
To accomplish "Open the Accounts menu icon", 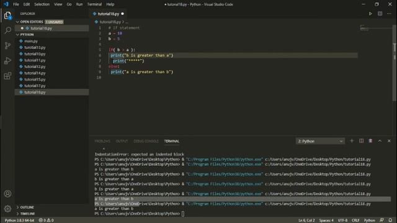I will coord(7,194).
